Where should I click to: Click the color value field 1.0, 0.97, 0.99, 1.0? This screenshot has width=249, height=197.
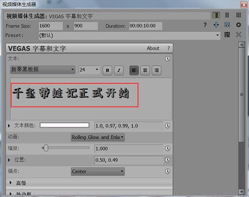pyautogui.click(x=129, y=126)
